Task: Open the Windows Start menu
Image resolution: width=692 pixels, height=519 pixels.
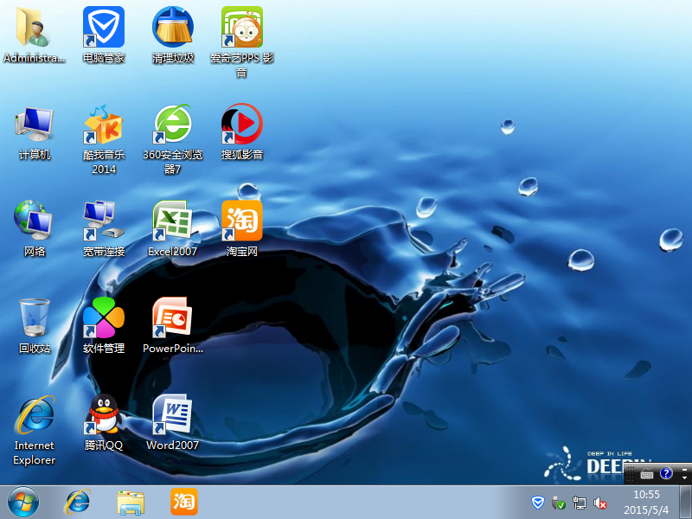Action: (x=23, y=503)
